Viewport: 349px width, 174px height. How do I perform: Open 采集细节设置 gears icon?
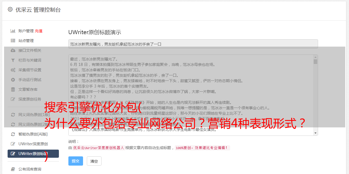(13, 70)
